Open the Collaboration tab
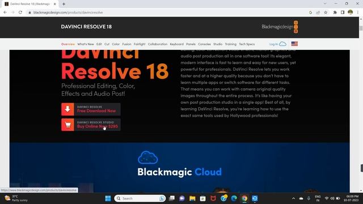This screenshot has width=363, height=204. click(x=158, y=44)
